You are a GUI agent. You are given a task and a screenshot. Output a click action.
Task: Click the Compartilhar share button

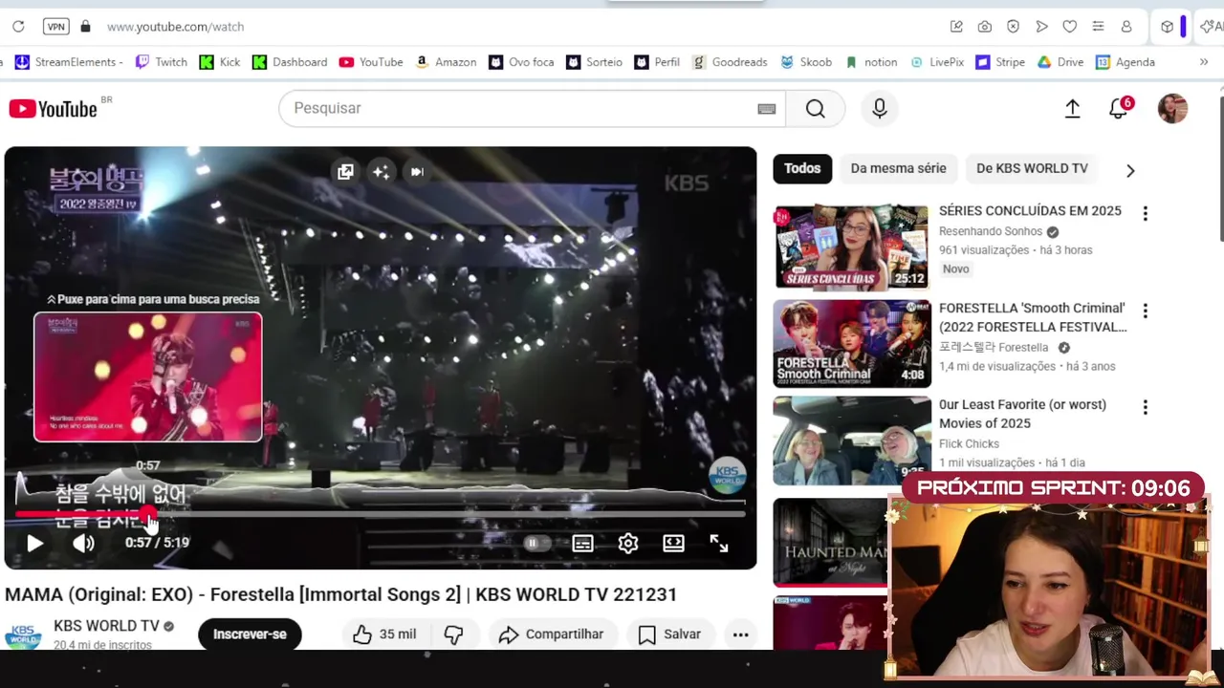pos(551,634)
